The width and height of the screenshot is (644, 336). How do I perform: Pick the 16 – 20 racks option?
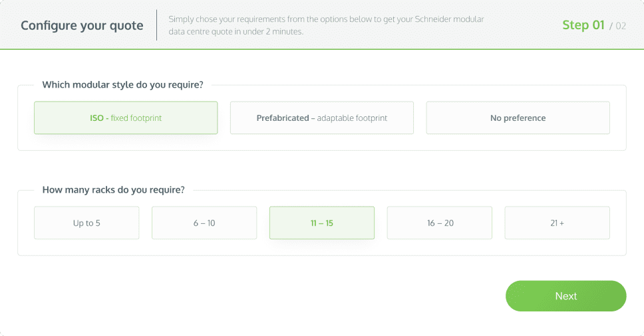[440, 223]
